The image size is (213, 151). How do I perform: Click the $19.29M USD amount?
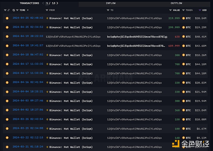(x=201, y=28)
